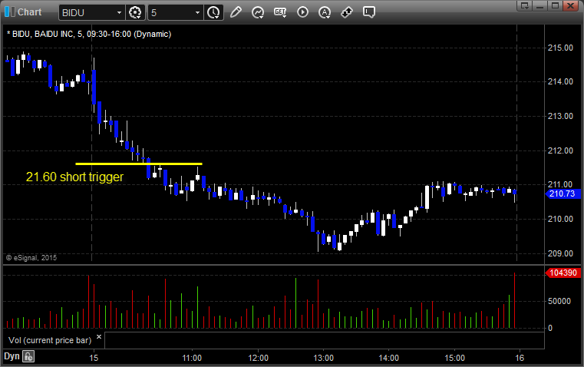Click the 21.60 short trigger text label
The width and height of the screenshot is (584, 367).
[74, 177]
